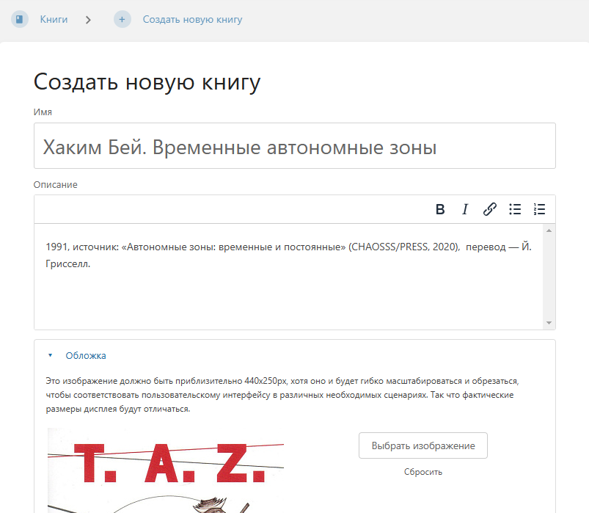The width and height of the screenshot is (589, 513).
Task: Click the plus icon in breadcrumb
Action: tap(122, 19)
